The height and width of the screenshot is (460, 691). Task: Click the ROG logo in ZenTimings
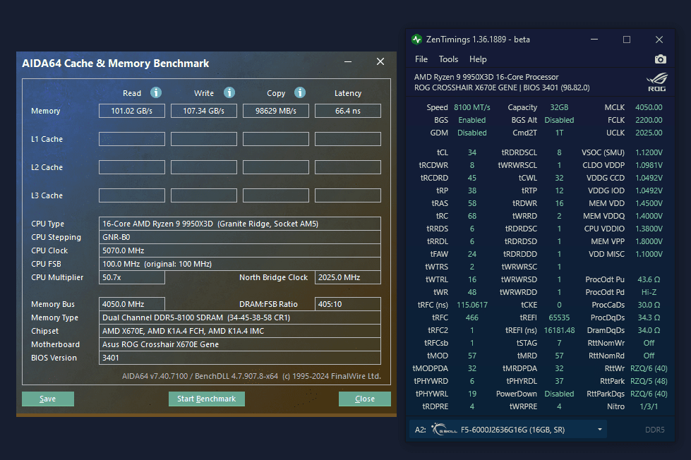[656, 83]
